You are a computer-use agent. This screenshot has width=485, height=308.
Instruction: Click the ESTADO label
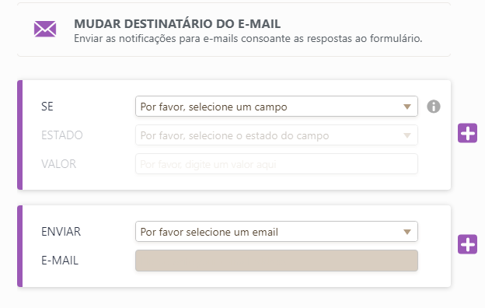[x=62, y=135]
